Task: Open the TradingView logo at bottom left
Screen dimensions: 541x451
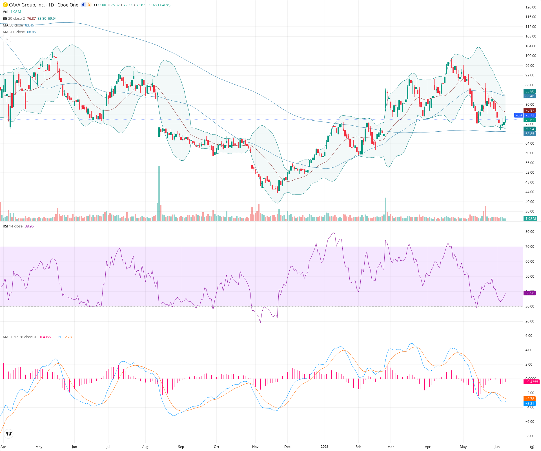Action: click(x=9, y=434)
